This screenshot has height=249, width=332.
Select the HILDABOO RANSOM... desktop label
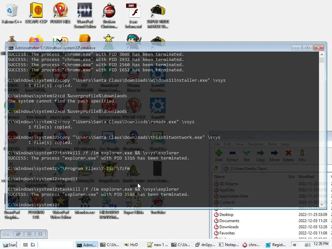coord(109,215)
